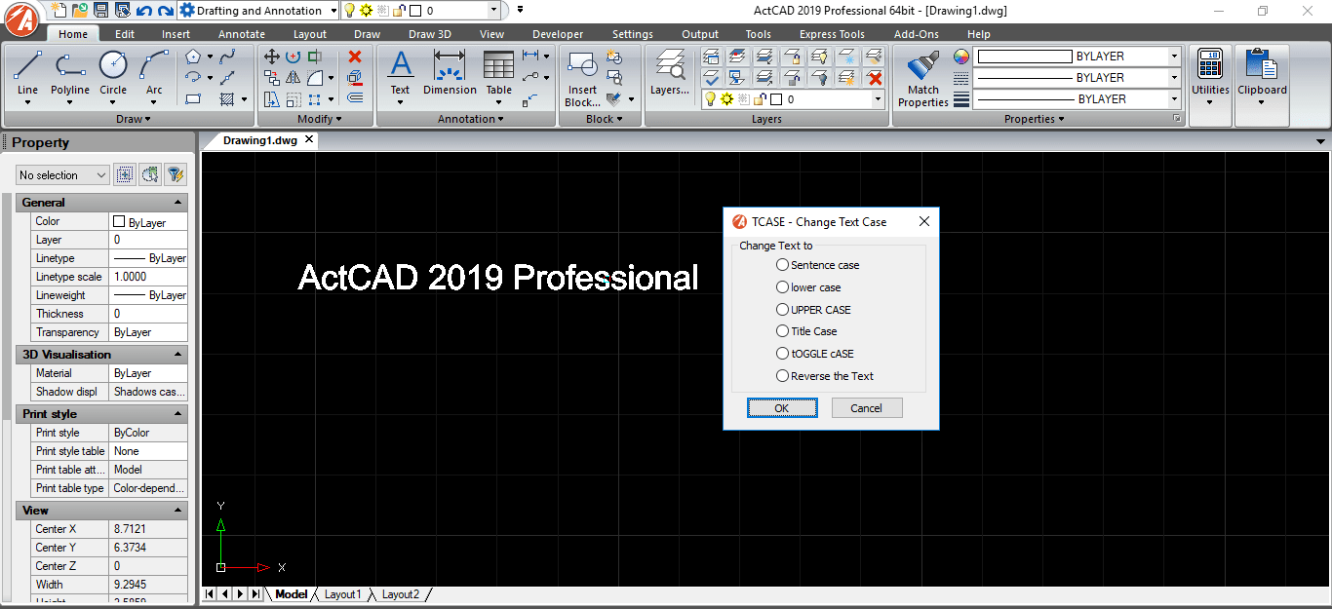Collapse the General property section
The height and width of the screenshot is (609, 1332).
pos(177,203)
